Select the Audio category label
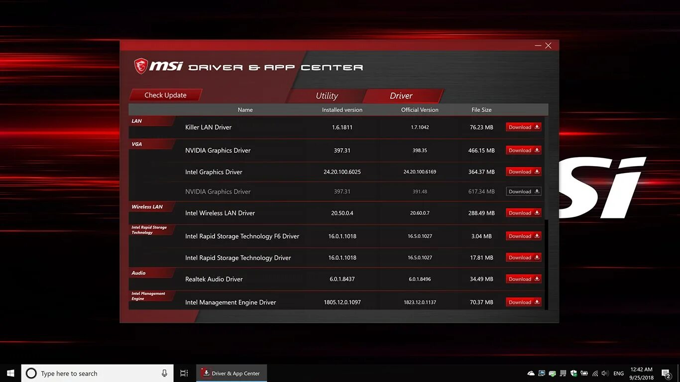Image resolution: width=680 pixels, height=382 pixels. pyautogui.click(x=138, y=273)
